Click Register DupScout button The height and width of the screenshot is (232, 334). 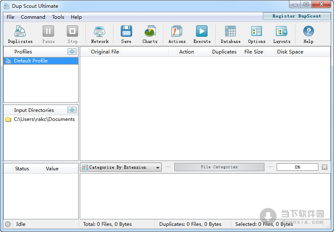tap(296, 16)
